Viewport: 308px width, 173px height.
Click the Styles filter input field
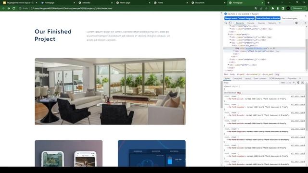251,83
